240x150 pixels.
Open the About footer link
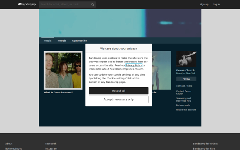coord(9,144)
